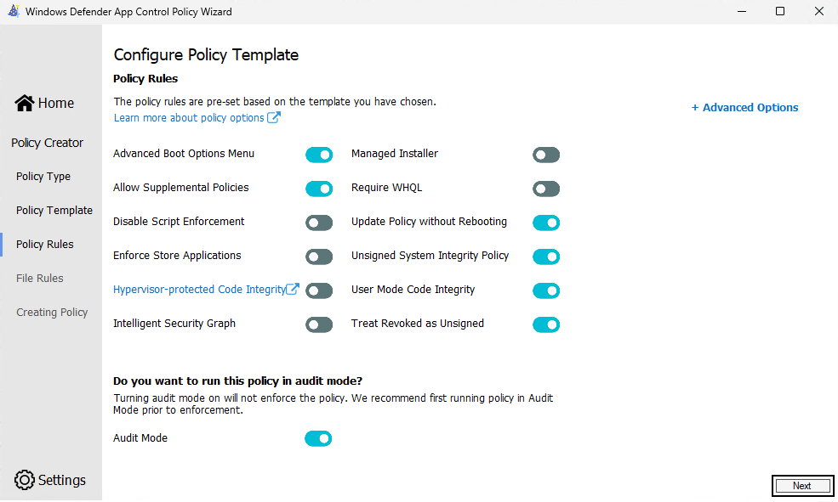838x502 pixels.
Task: Turn off Audit Mode switch
Action: tap(318, 439)
